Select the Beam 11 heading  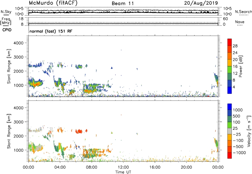pos(123,3)
